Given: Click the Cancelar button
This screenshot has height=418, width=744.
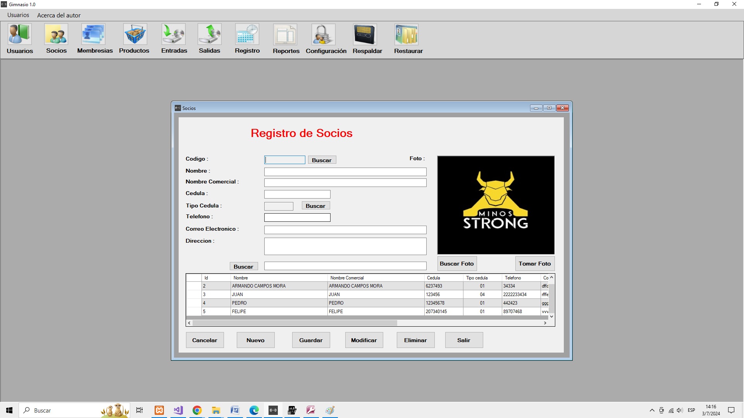Looking at the screenshot, I should (x=205, y=340).
